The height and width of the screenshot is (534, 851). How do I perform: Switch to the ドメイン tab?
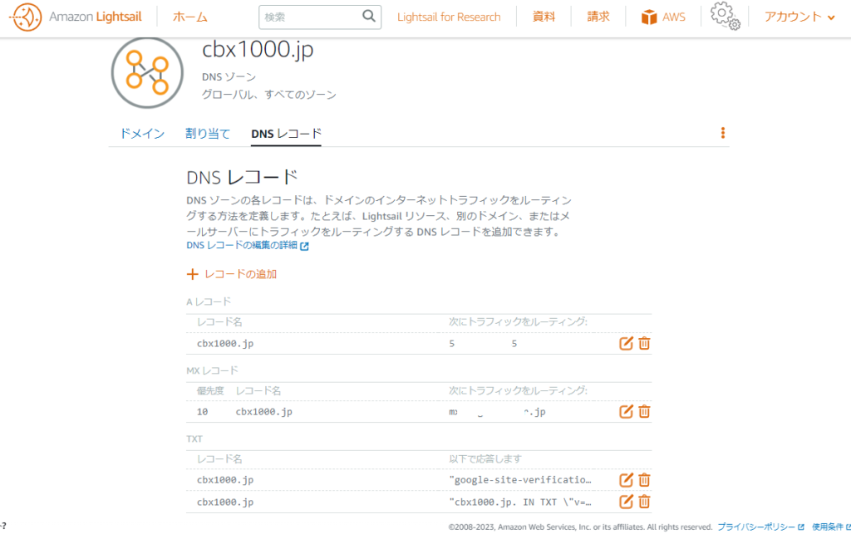[142, 134]
